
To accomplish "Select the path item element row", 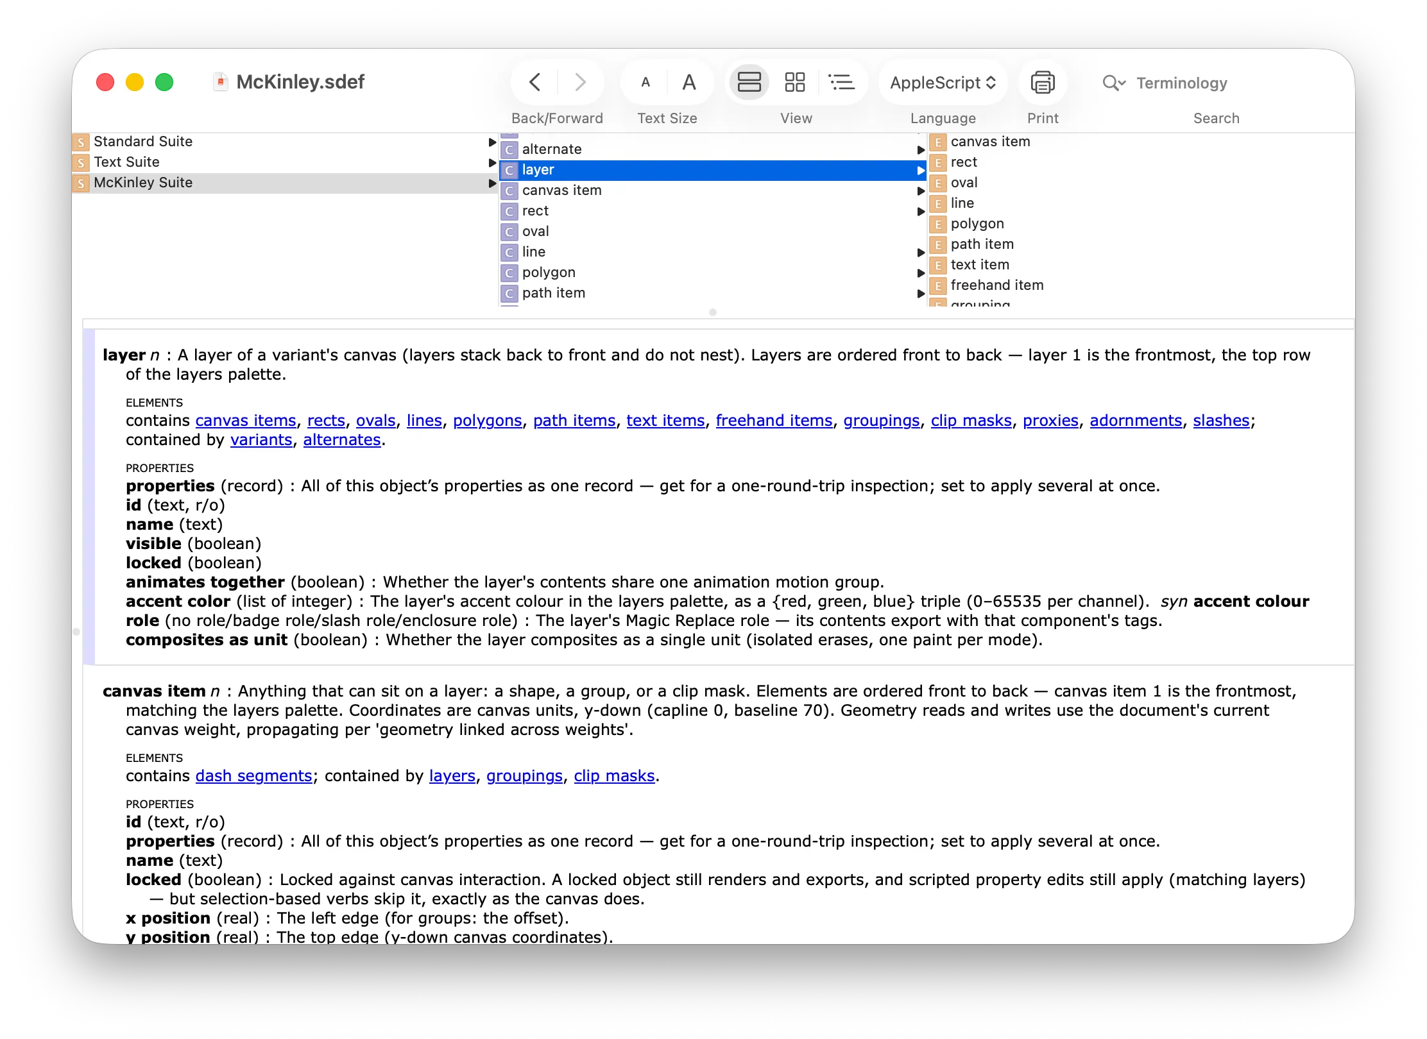I will pyautogui.click(x=1141, y=244).
